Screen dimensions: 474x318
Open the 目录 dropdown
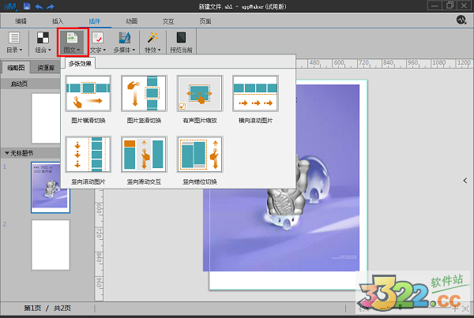[x=14, y=43]
